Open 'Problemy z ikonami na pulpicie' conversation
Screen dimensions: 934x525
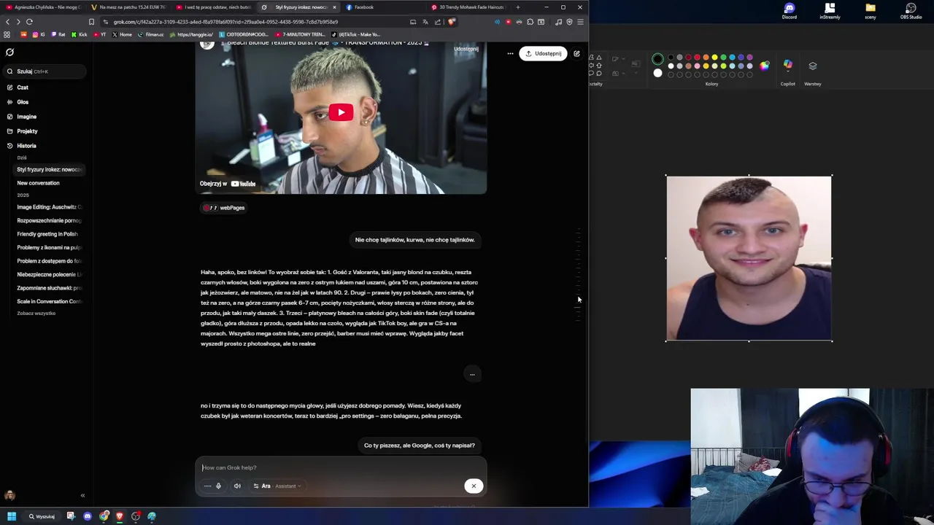49,247
